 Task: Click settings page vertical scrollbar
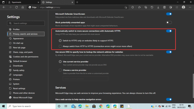coord(193,86)
